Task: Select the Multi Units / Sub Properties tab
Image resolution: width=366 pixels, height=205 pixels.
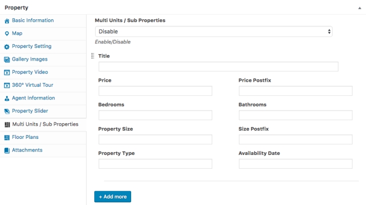Action: [x=45, y=124]
